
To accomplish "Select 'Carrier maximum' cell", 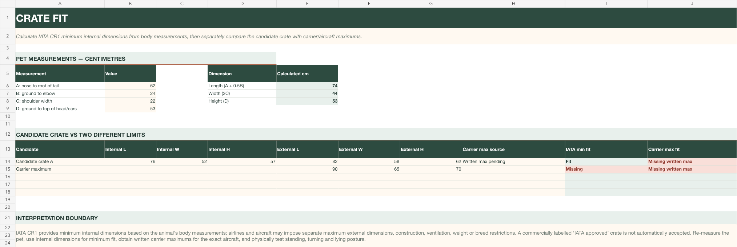I will [x=60, y=169].
